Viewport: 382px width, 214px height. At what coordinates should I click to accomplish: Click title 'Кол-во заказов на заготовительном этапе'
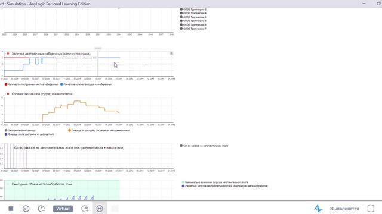[69, 148]
